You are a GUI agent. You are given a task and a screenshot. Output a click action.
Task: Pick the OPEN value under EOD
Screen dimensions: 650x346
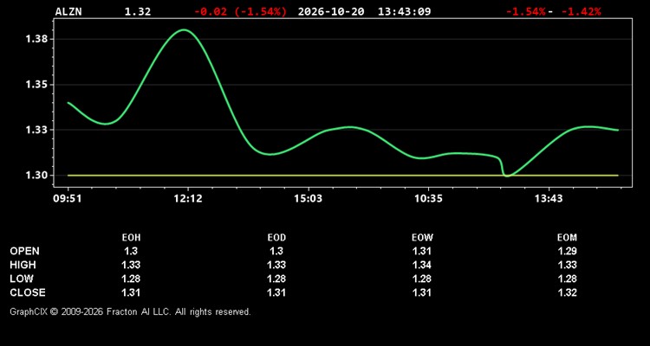click(x=276, y=251)
